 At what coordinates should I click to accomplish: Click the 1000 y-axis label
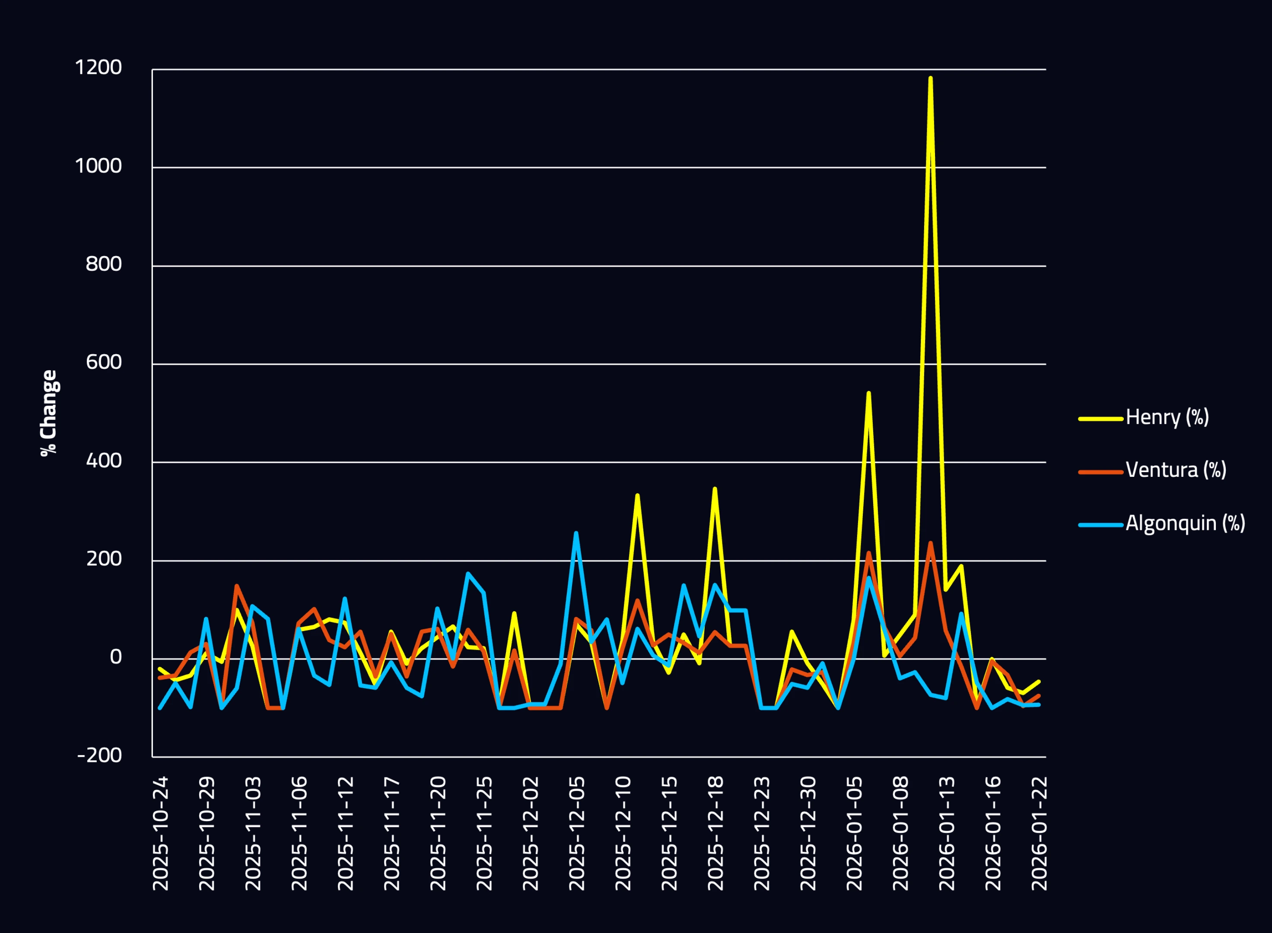pyautogui.click(x=98, y=166)
